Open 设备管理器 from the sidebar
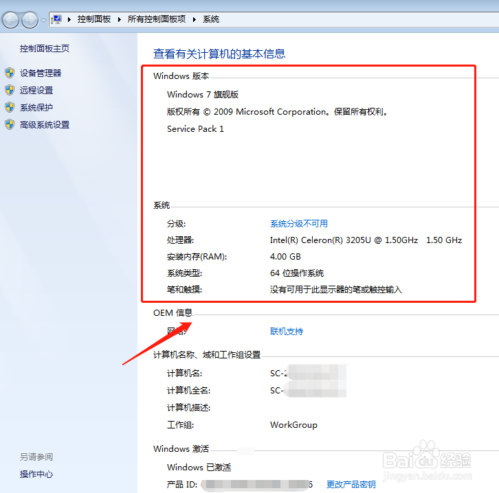The width and height of the screenshot is (499, 493). tap(41, 73)
